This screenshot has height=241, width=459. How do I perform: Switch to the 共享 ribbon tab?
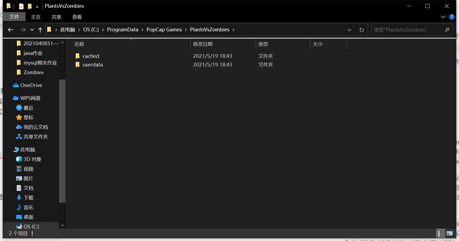56,17
